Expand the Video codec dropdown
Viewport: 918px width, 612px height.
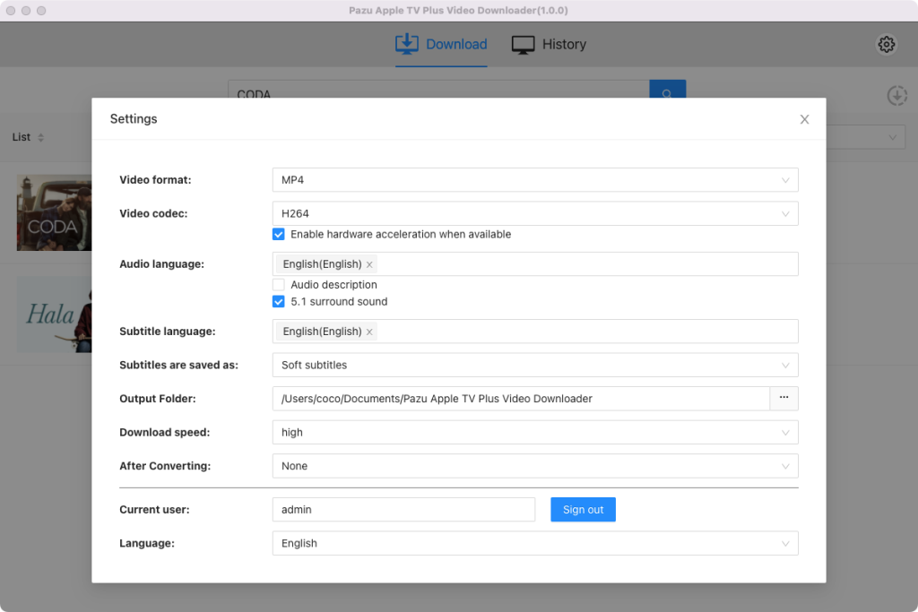(535, 213)
